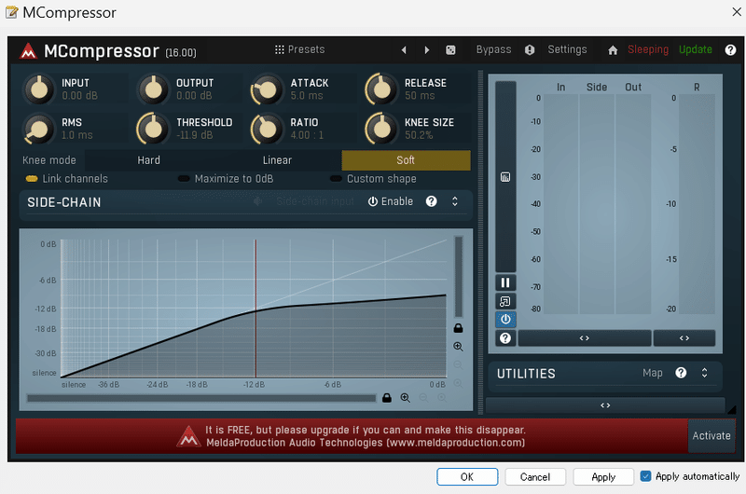The image size is (746, 494).
Task: Click the RELEASE knob
Action: pyautogui.click(x=381, y=89)
